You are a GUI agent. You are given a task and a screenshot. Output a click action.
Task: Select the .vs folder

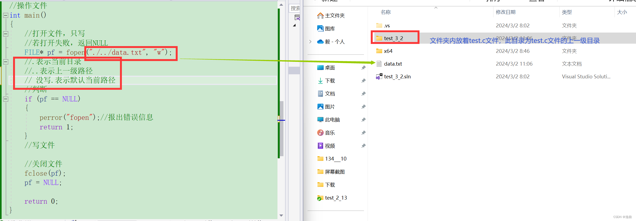[383, 25]
